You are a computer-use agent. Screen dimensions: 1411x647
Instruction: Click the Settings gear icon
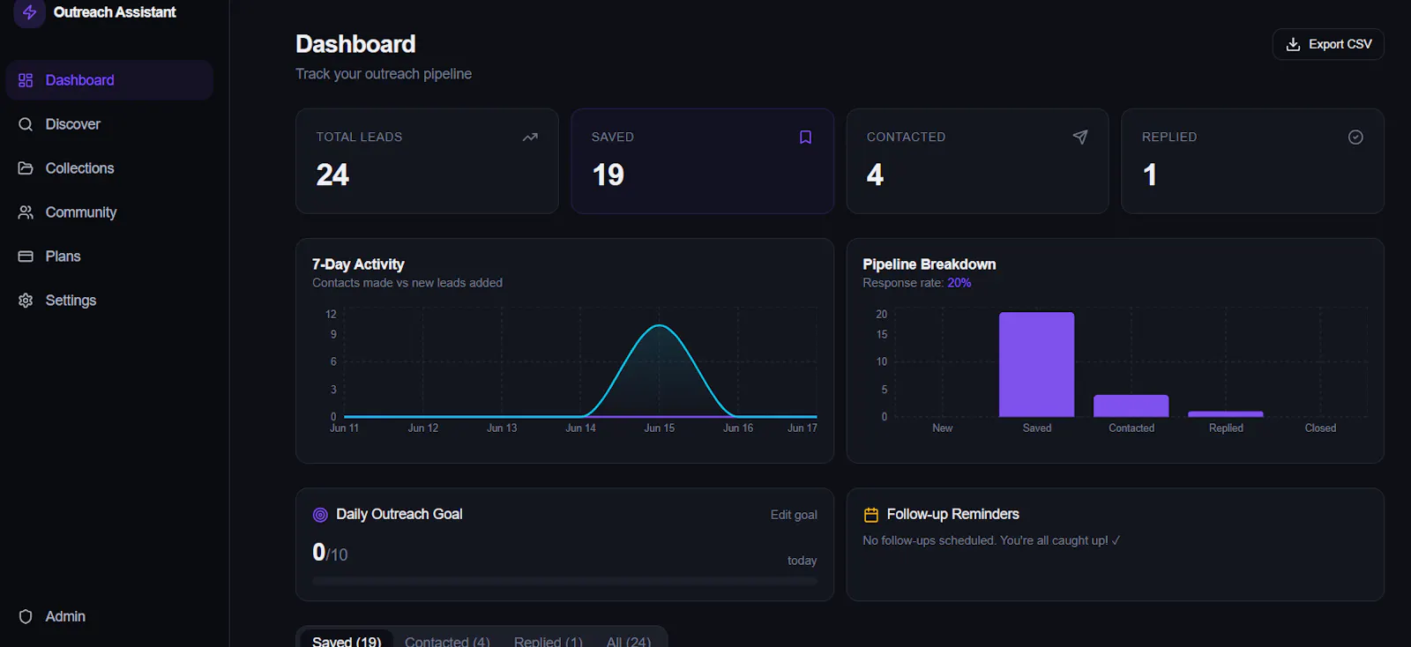[26, 301]
